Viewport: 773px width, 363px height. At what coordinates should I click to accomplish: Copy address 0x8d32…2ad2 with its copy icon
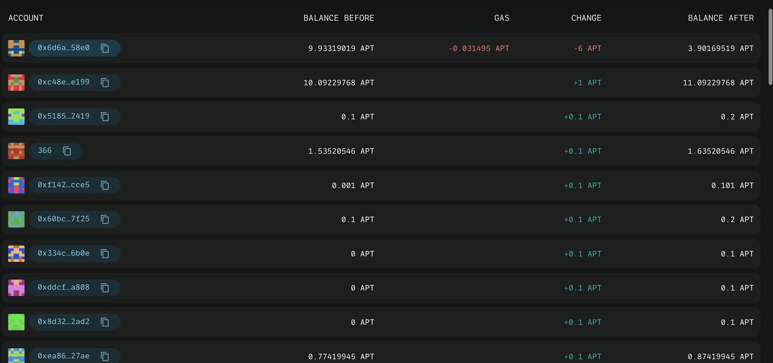(105, 322)
